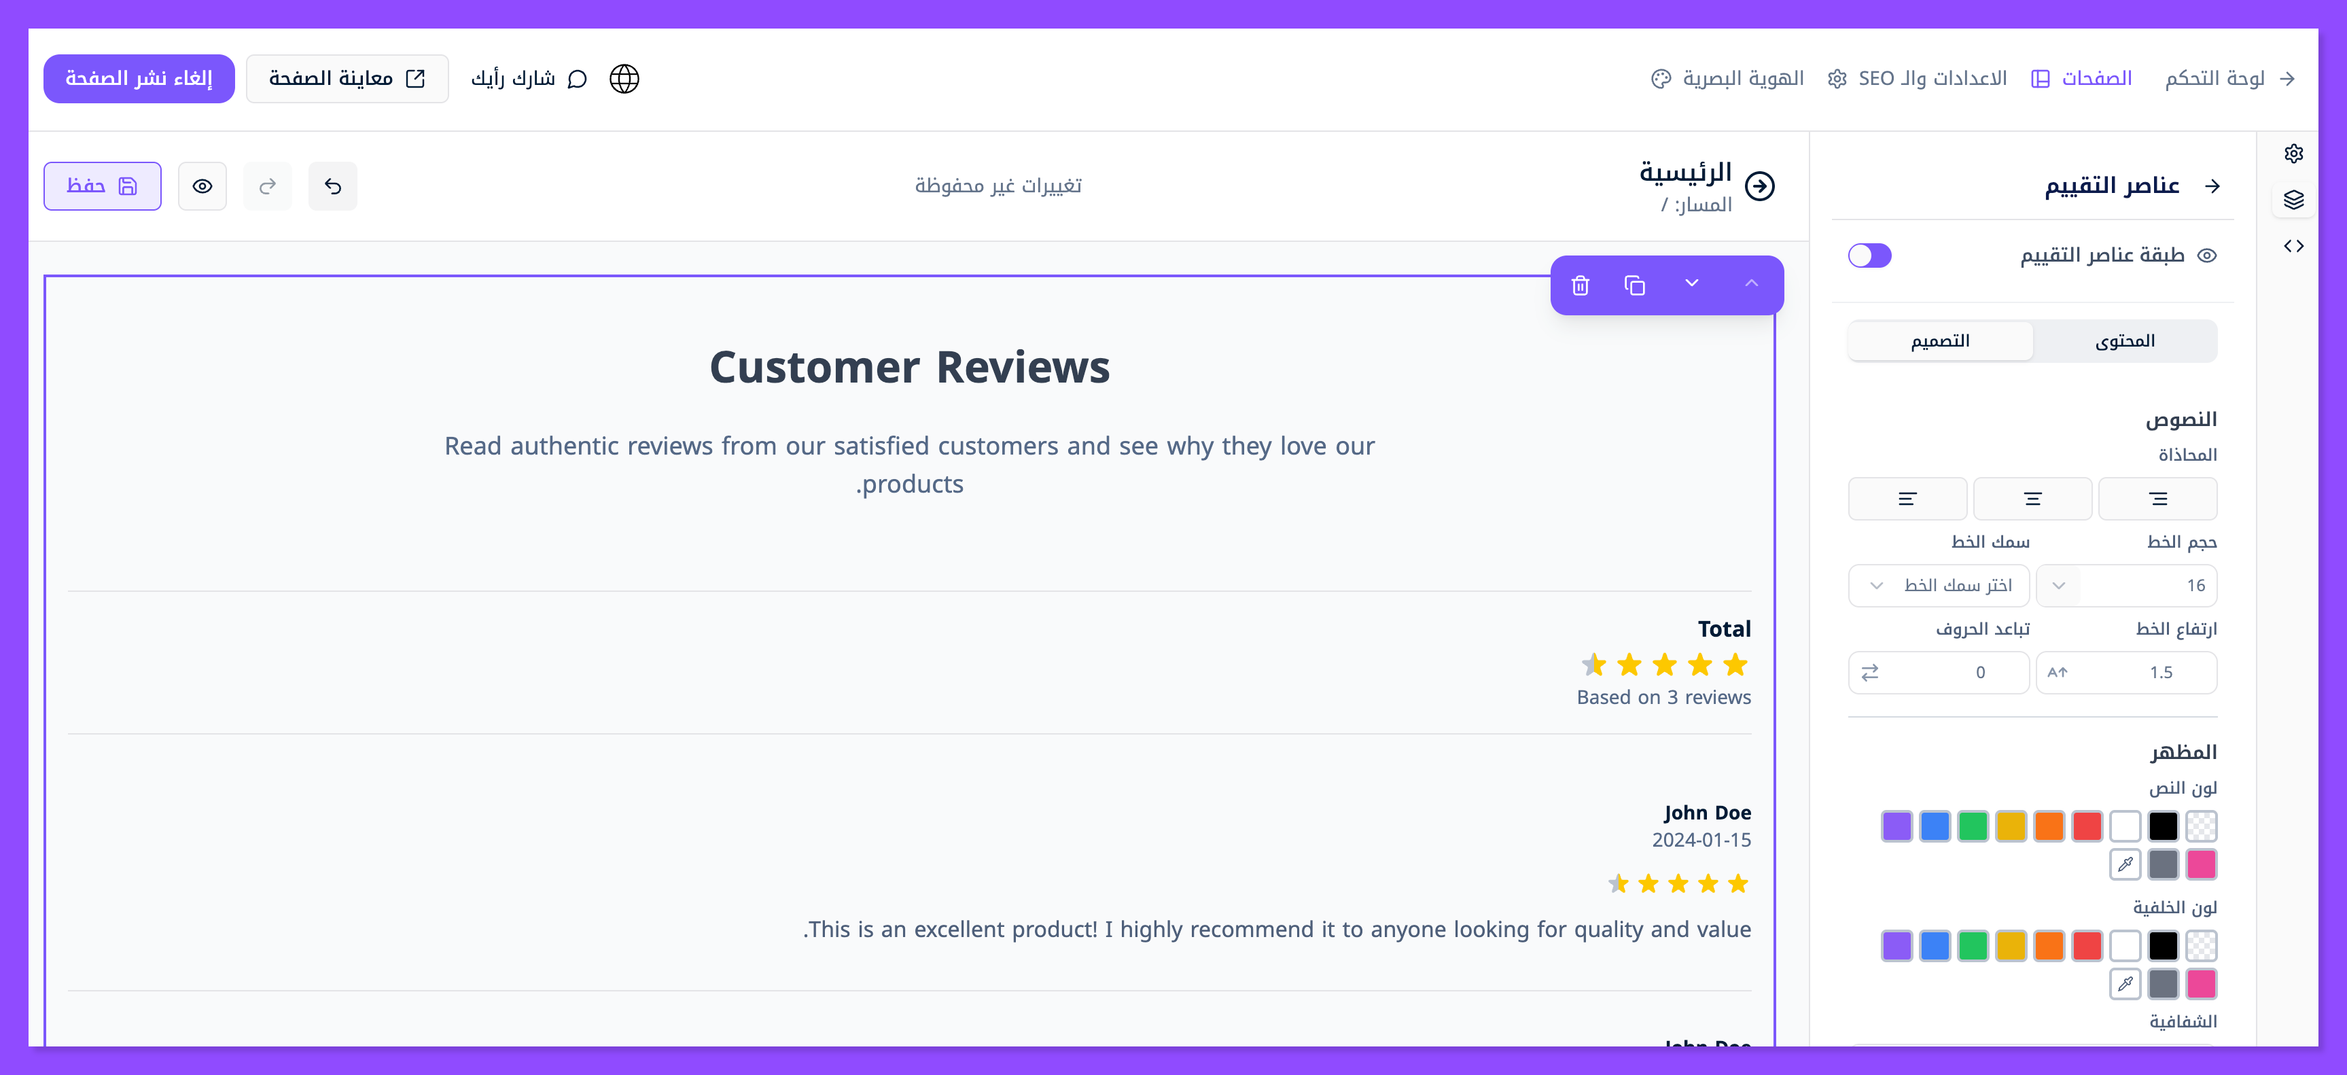Expand the حجم الخط font size dropdown

2058,585
